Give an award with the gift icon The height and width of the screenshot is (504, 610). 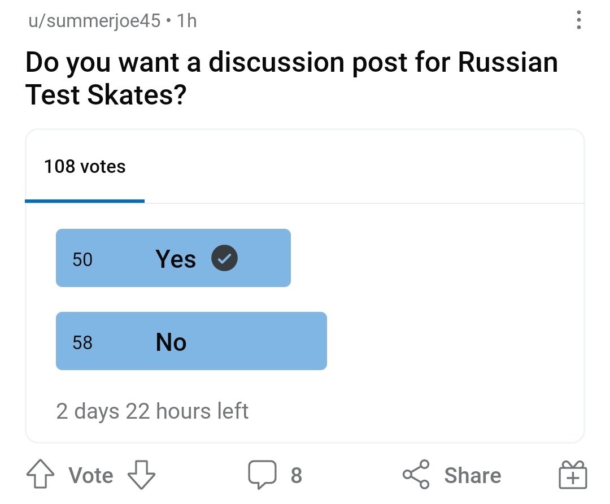pyautogui.click(x=573, y=475)
